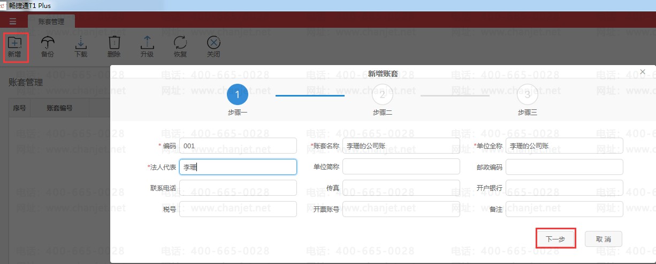This screenshot has width=656, height=264.
Task: Open the hamburger menu icon
Action: 13,21
